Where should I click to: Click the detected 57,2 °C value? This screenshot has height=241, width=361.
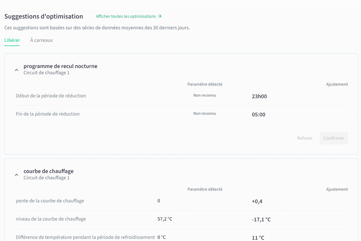165,219
